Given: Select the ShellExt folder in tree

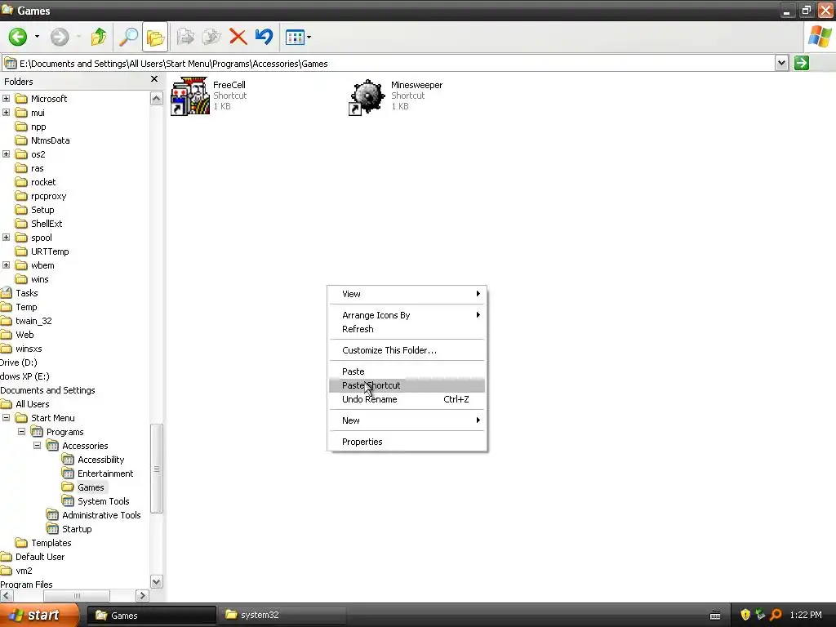Looking at the screenshot, I should click(x=47, y=224).
